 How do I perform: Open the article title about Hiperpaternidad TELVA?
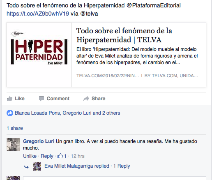[124, 35]
